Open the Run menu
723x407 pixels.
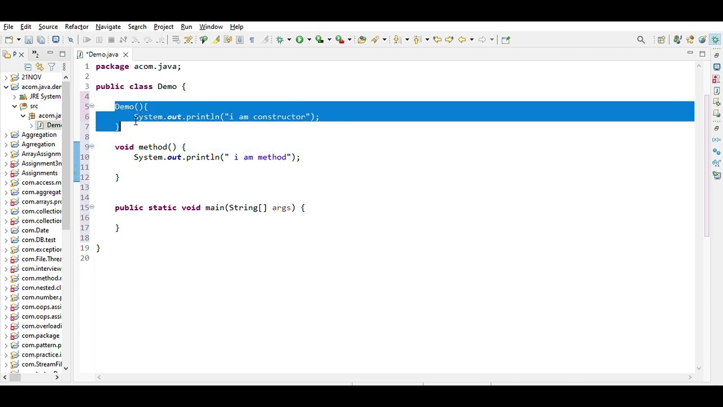[186, 27]
